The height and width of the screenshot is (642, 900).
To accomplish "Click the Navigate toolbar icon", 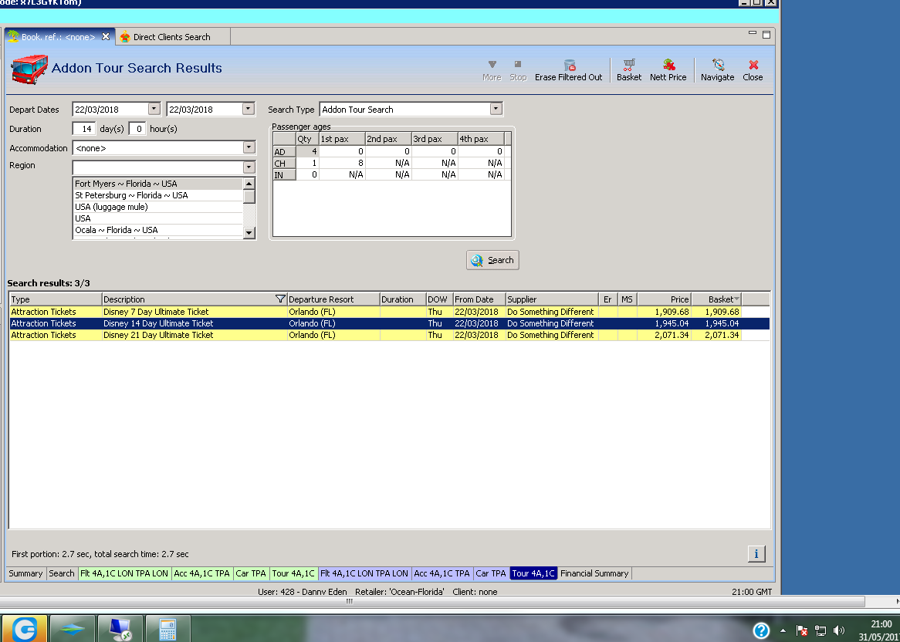I will [717, 69].
